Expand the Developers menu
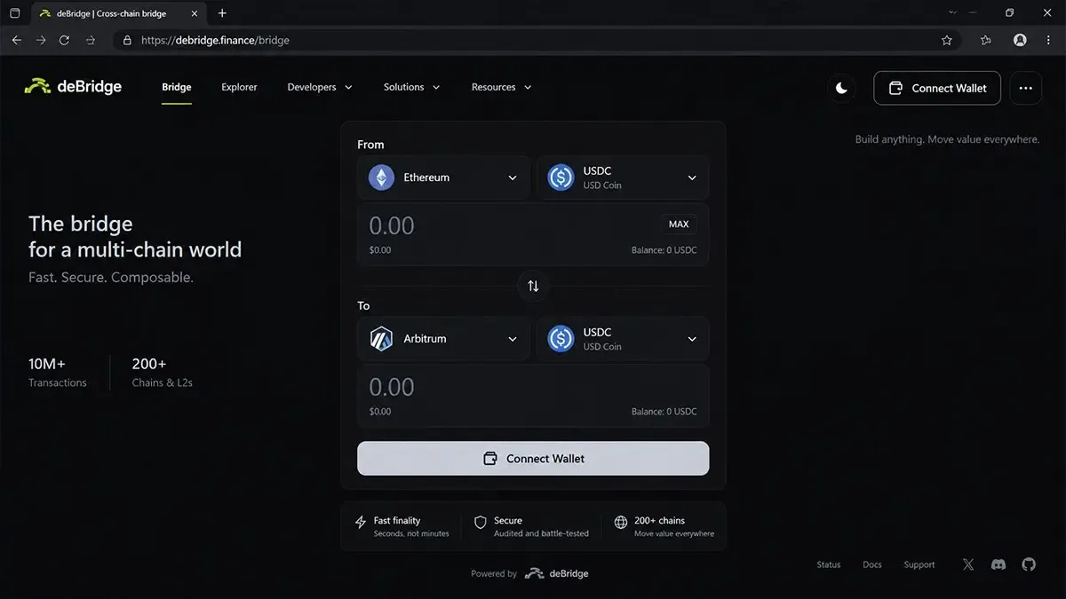 click(x=320, y=87)
